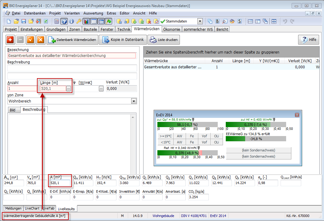This screenshot has width=324, height=221.
Task: Cancel entry with the orange X button
Action: tap(41, 40)
